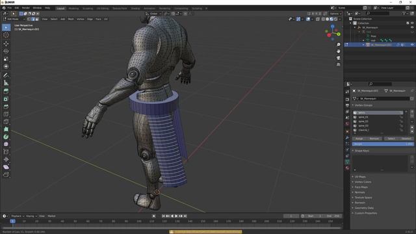Hide SK_Mannequin armature with eye icon
Viewport: 416px width, 234px height.
coord(412,27)
